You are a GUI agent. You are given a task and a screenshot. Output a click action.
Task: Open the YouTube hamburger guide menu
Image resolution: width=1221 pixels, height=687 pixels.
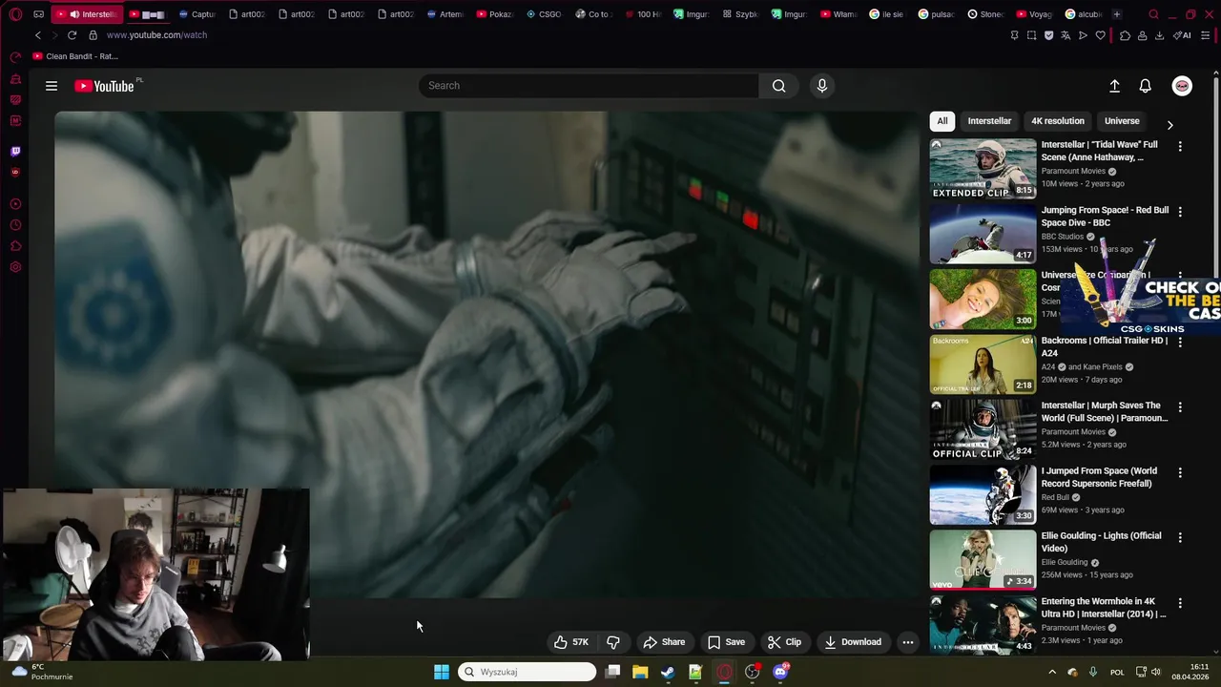pyautogui.click(x=52, y=86)
